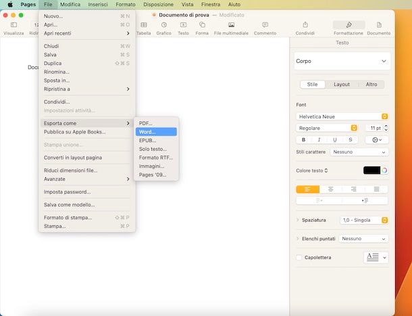Viewport: 412px width, 316px height.
Task: Align text left
Action: tap(308, 189)
